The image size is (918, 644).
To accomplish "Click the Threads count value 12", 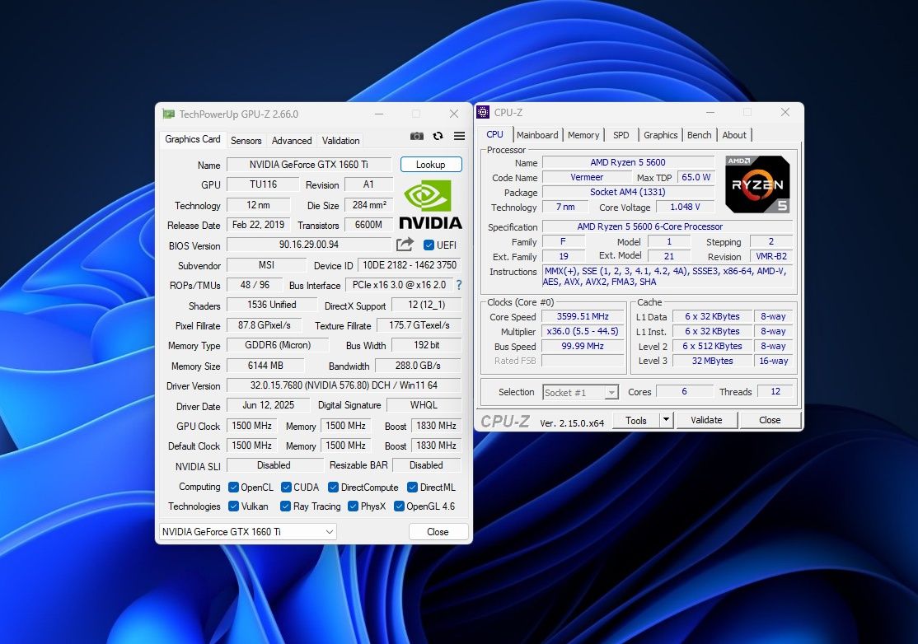I will 775,391.
